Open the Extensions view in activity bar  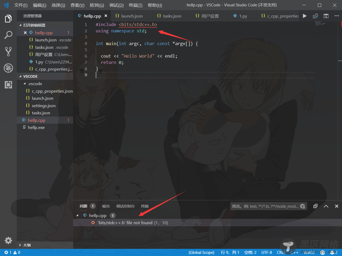click(x=8, y=85)
